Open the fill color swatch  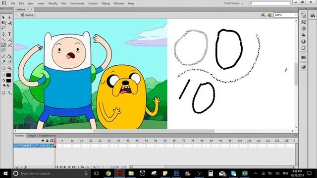pyautogui.click(x=8, y=81)
